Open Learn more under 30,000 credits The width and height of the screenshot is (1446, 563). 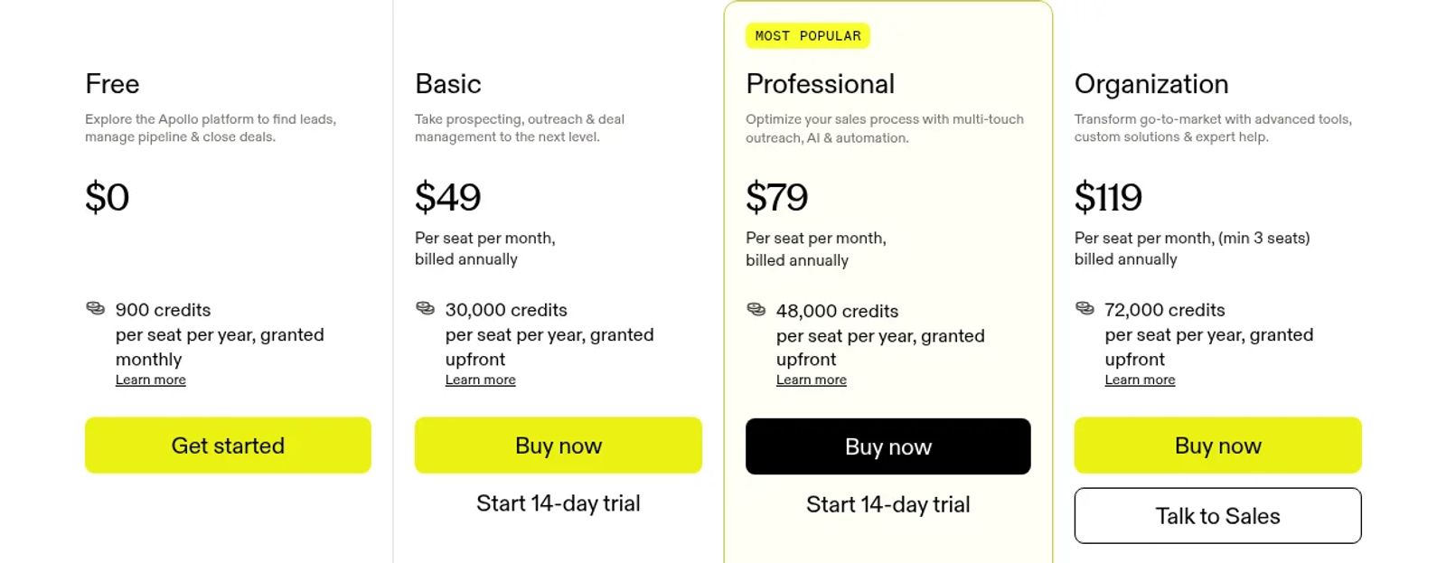[x=481, y=380]
